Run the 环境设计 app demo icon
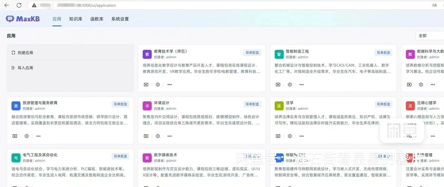 coord(146,136)
